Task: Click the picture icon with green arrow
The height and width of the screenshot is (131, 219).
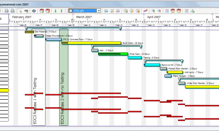Action: click(106, 11)
